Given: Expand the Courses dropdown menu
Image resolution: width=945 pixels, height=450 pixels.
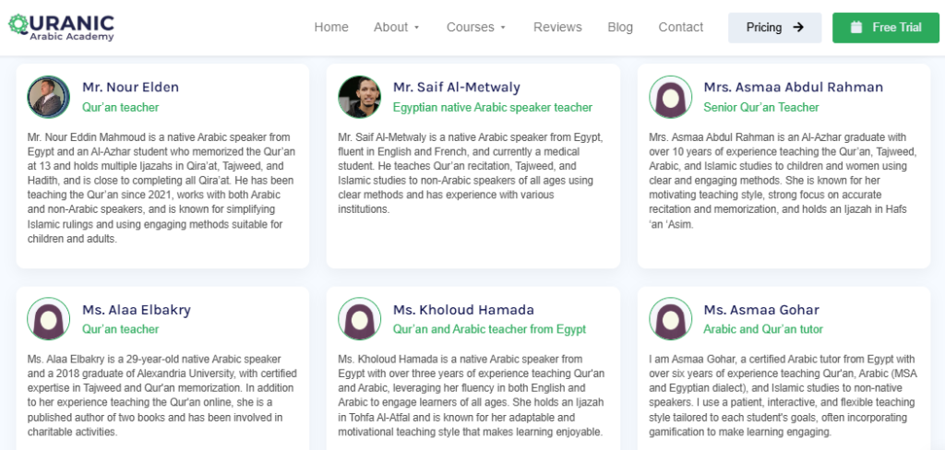Looking at the screenshot, I should click(476, 27).
